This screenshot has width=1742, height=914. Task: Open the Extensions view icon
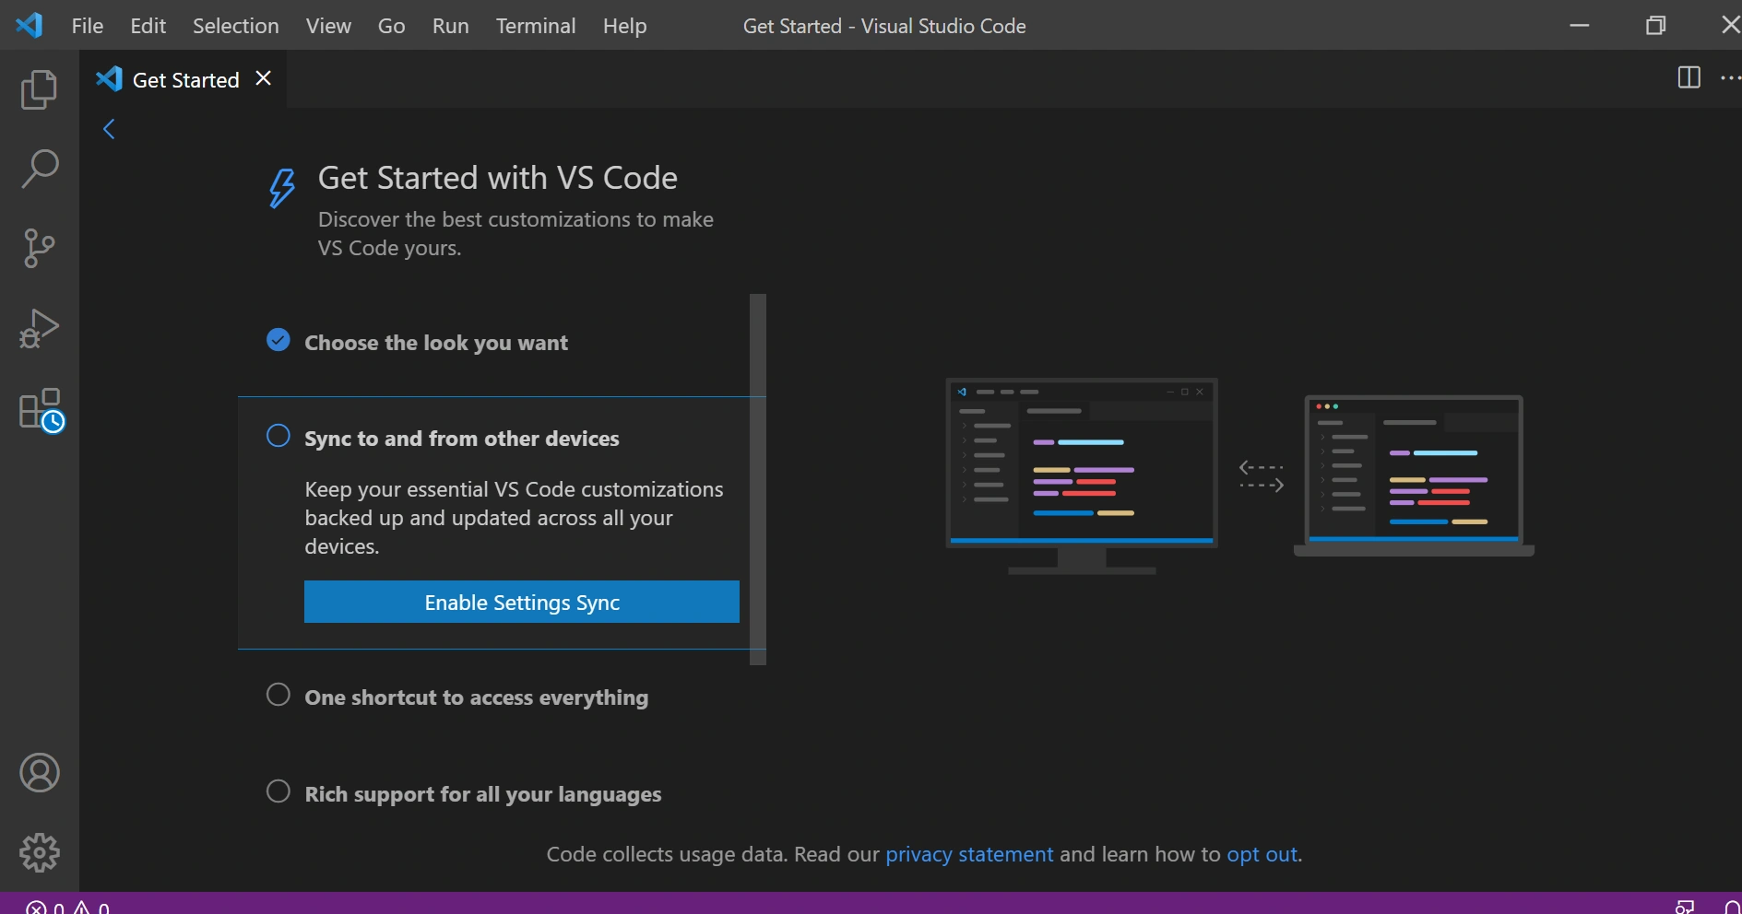click(41, 410)
